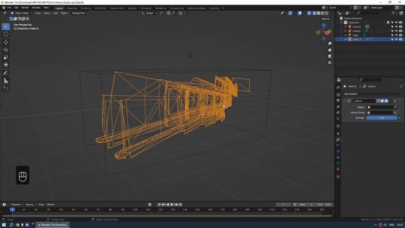This screenshot has height=228, width=405.
Task: Switch perspective/orthographic grid icon
Action: [330, 63]
